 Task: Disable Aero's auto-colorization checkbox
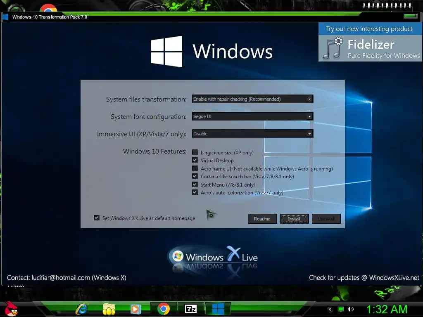tap(195, 192)
